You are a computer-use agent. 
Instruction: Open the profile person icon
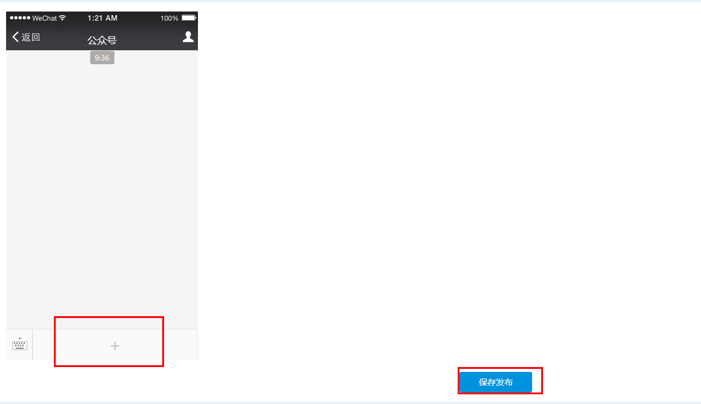[188, 37]
